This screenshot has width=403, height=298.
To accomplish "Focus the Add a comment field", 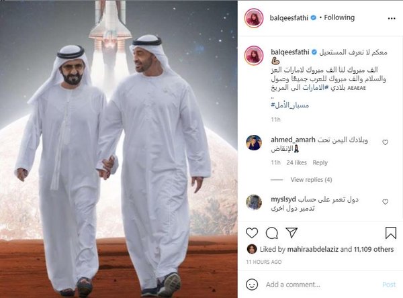I will pyautogui.click(x=321, y=285).
